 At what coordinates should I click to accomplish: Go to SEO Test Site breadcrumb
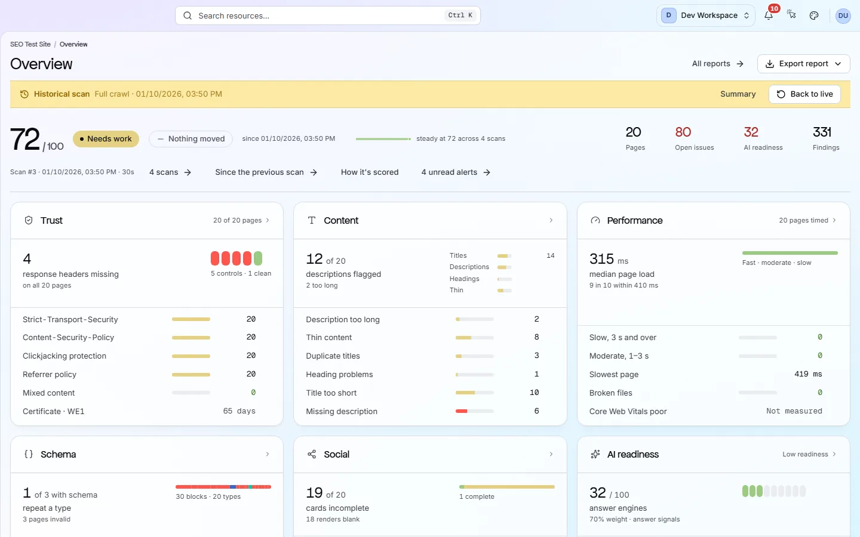(30, 44)
